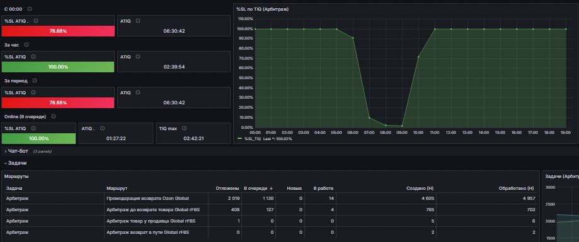The width and height of the screenshot is (579, 242).
Task: Collapse the 'Задачи' row
Action: [15, 163]
